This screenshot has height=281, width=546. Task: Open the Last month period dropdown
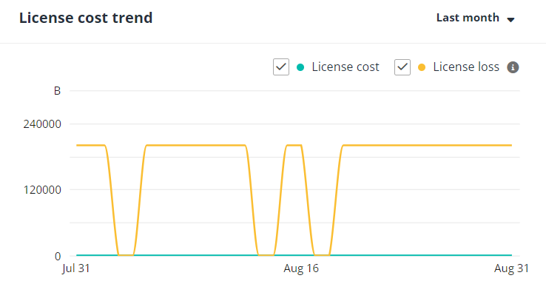pos(475,18)
